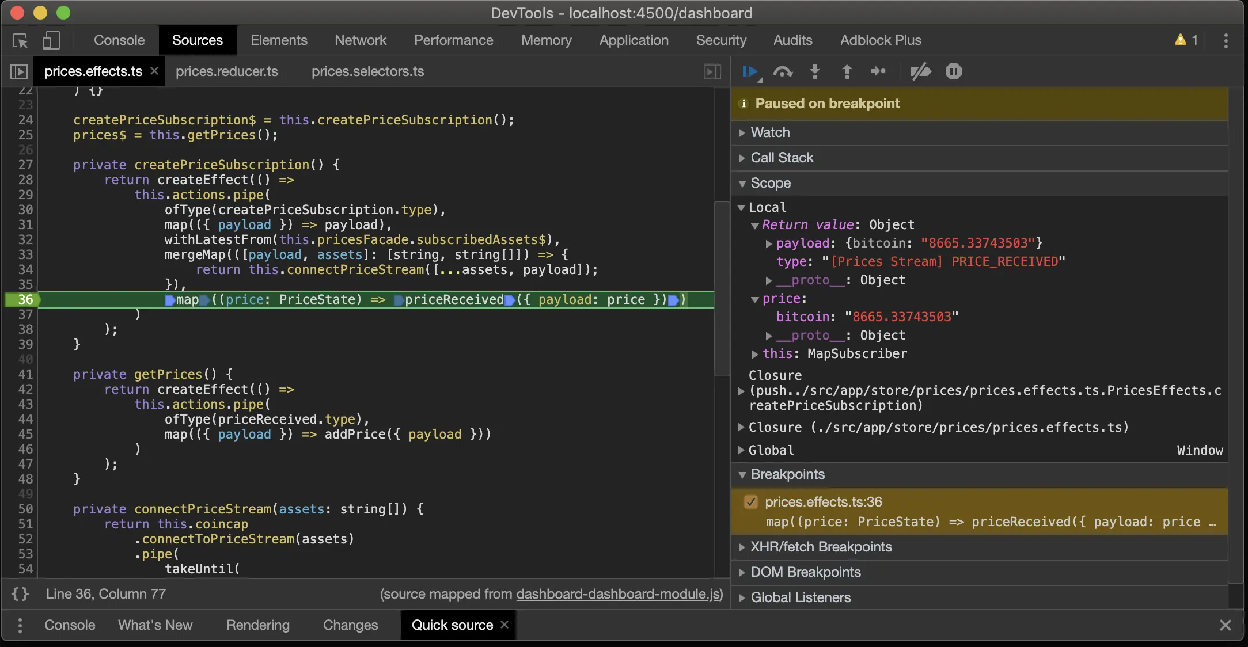Click the Step arrow icon
Viewport: 1248px width, 647px height.
878,71
